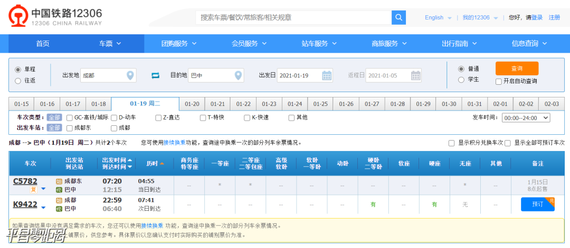Check 成都东 departure station filter
The width and height of the screenshot is (570, 248).
click(70, 128)
